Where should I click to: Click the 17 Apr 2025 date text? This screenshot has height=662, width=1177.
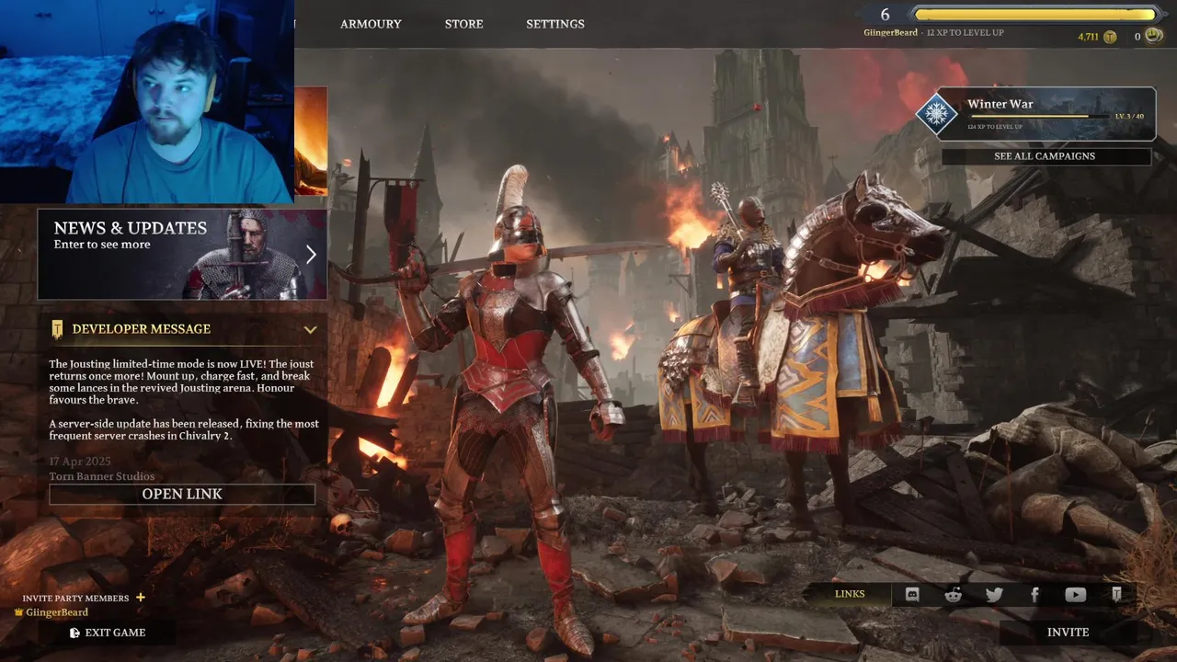tap(80, 462)
